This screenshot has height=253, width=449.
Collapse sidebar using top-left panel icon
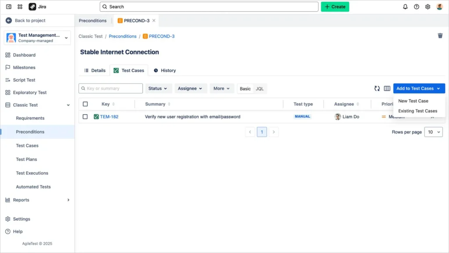click(8, 7)
